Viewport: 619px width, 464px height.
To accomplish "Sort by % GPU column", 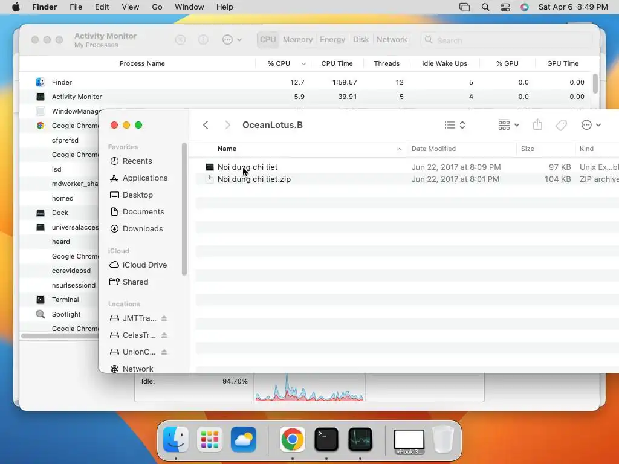I will pyautogui.click(x=507, y=63).
